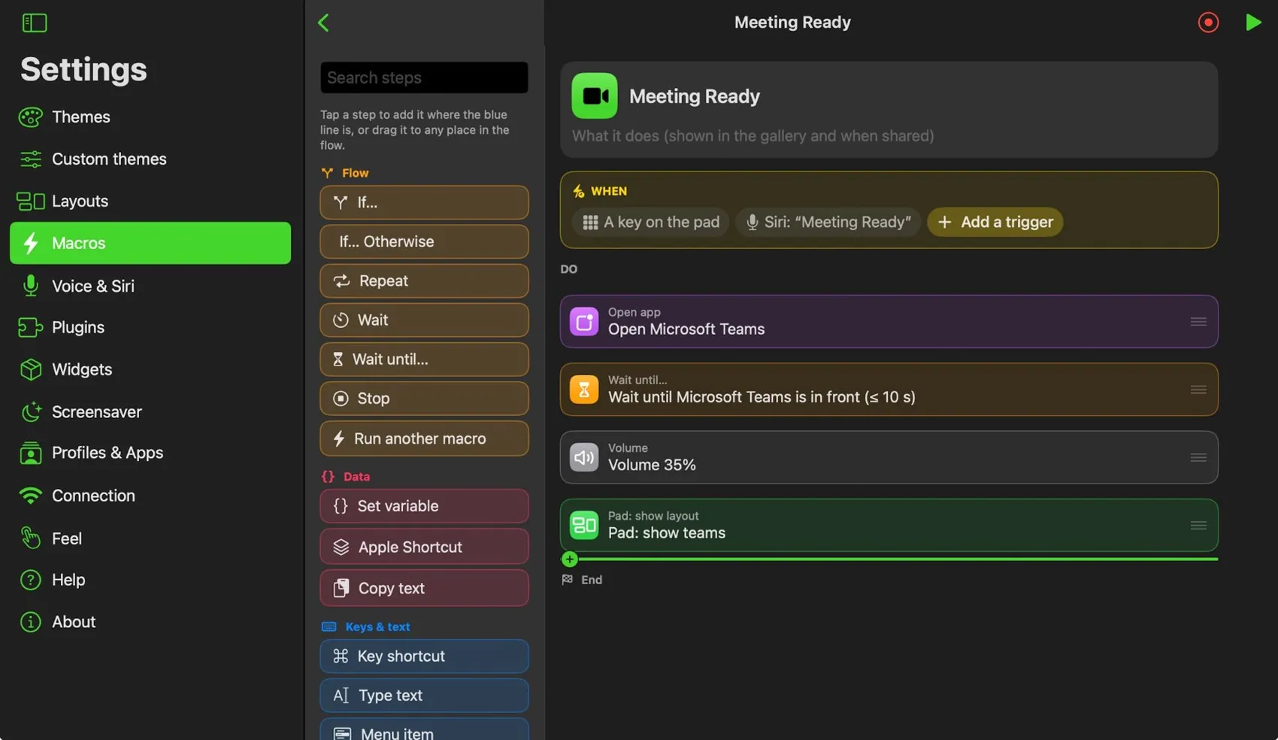
Task: Open Connection settings
Action: coord(150,496)
